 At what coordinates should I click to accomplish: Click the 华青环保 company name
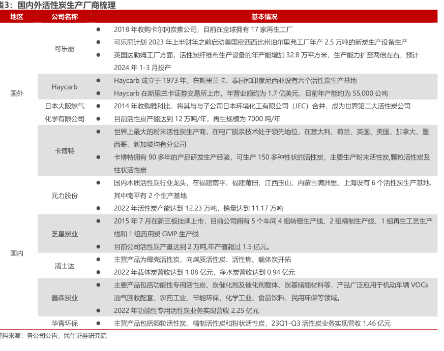tap(65, 323)
